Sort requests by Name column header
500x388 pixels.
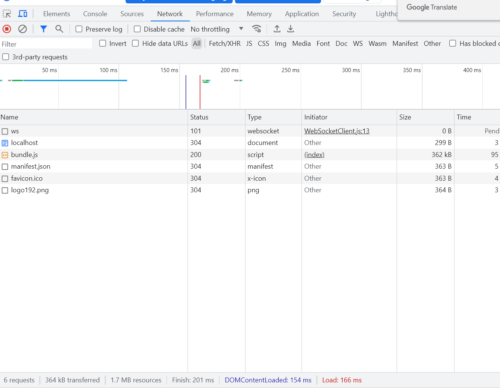(x=94, y=117)
